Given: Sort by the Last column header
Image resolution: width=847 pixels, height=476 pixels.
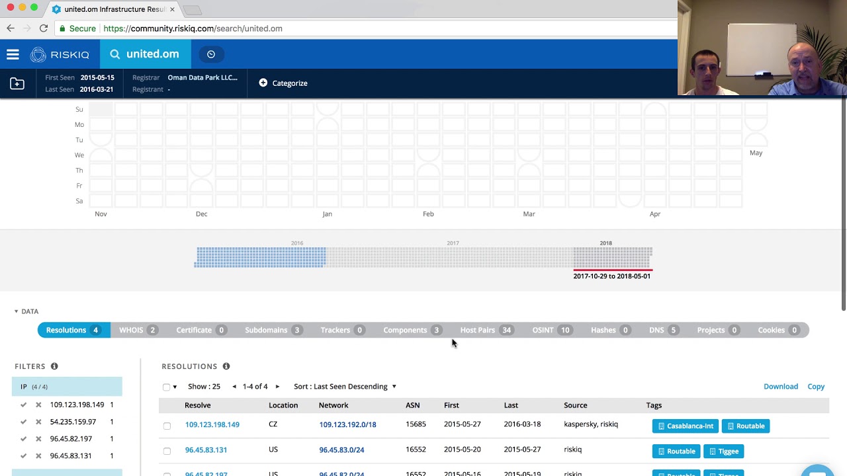Looking at the screenshot, I should point(511,405).
